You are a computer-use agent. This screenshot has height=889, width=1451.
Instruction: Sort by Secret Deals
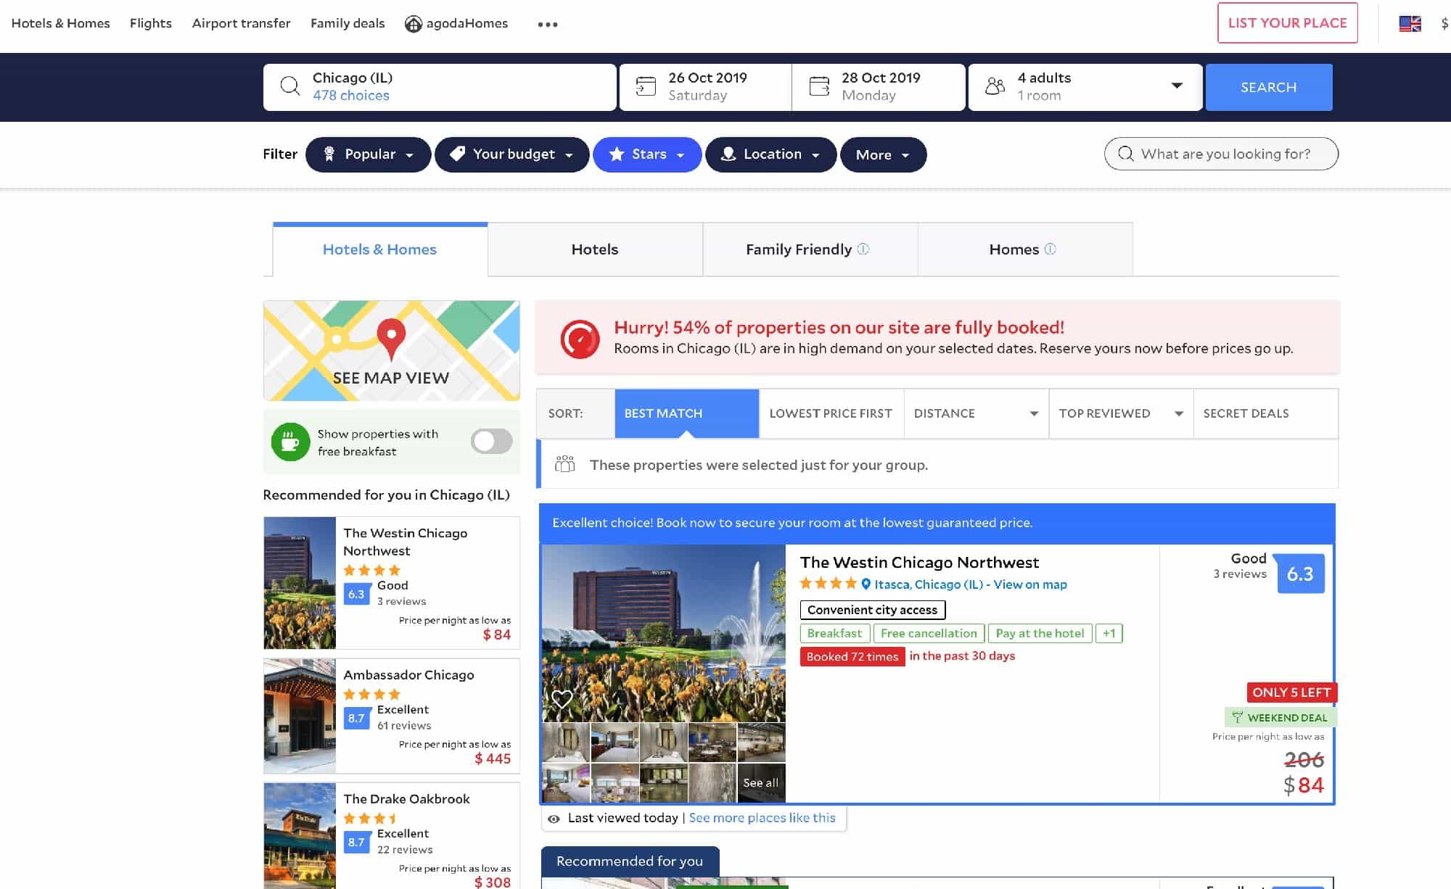(x=1265, y=413)
